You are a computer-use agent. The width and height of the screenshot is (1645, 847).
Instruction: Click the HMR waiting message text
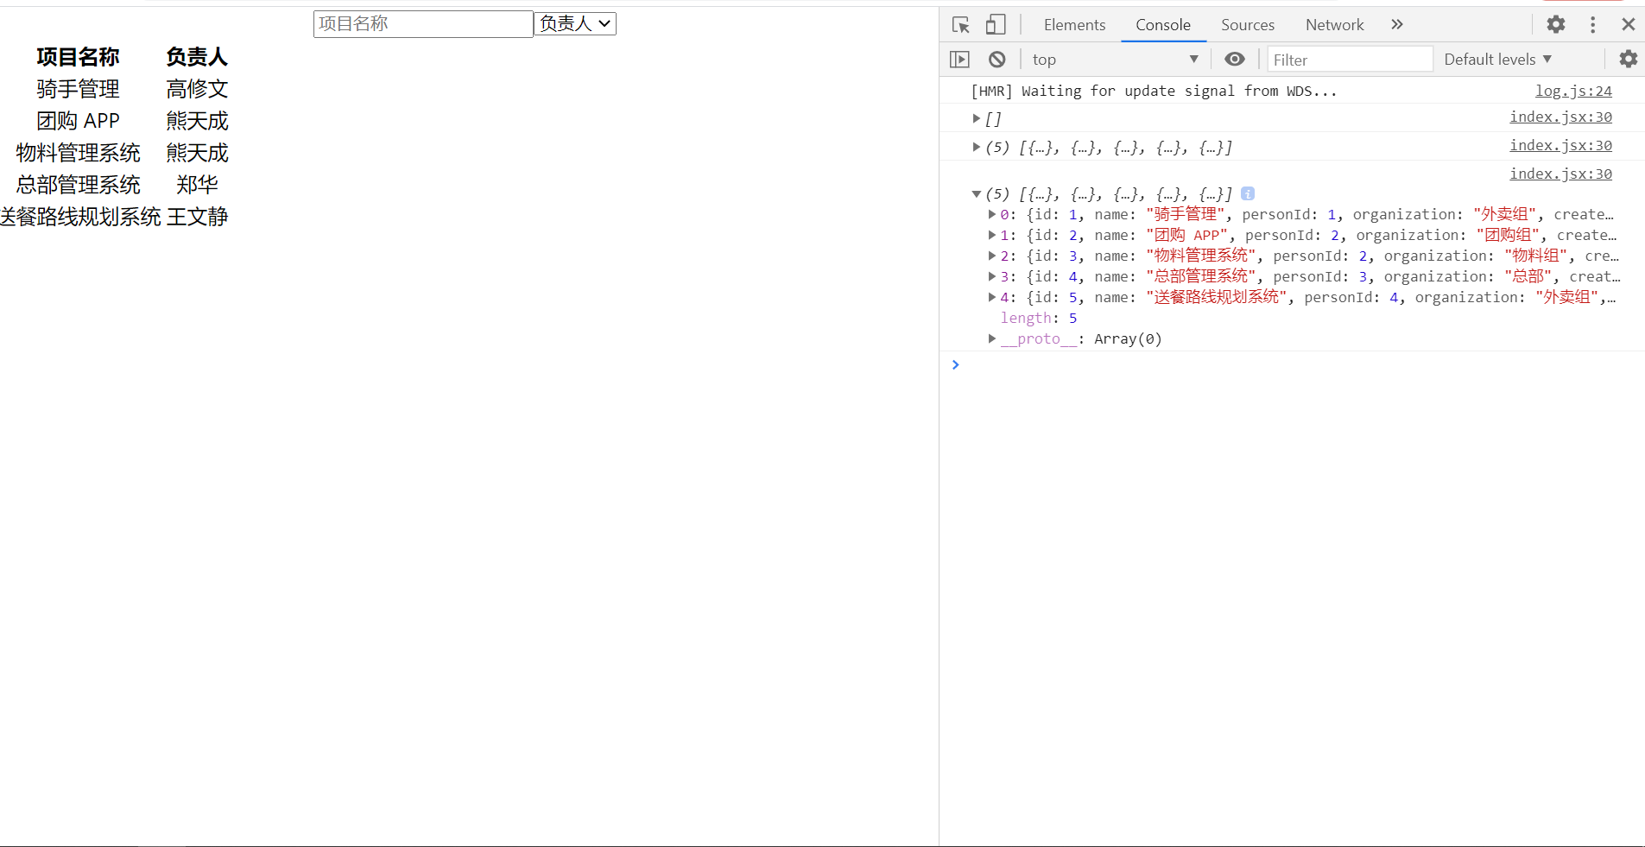(x=1154, y=91)
